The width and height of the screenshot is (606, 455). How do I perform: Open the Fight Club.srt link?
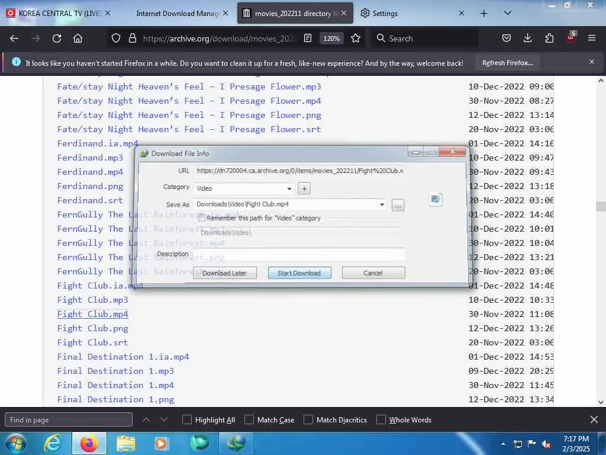click(x=92, y=342)
